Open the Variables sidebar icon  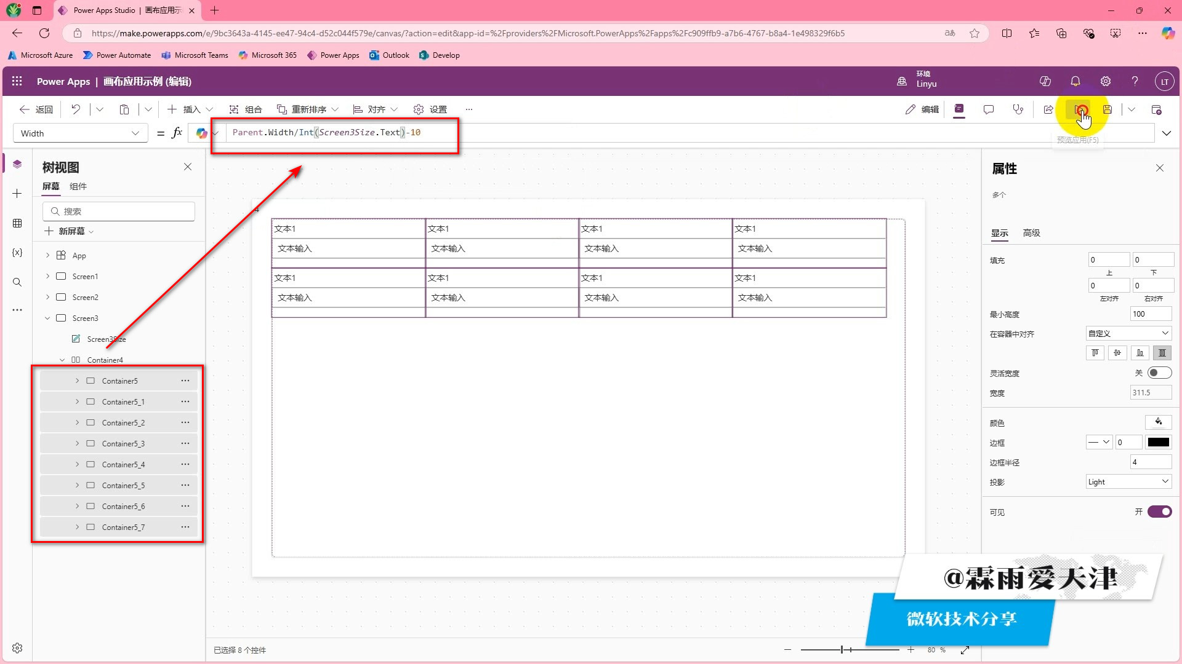pyautogui.click(x=17, y=253)
